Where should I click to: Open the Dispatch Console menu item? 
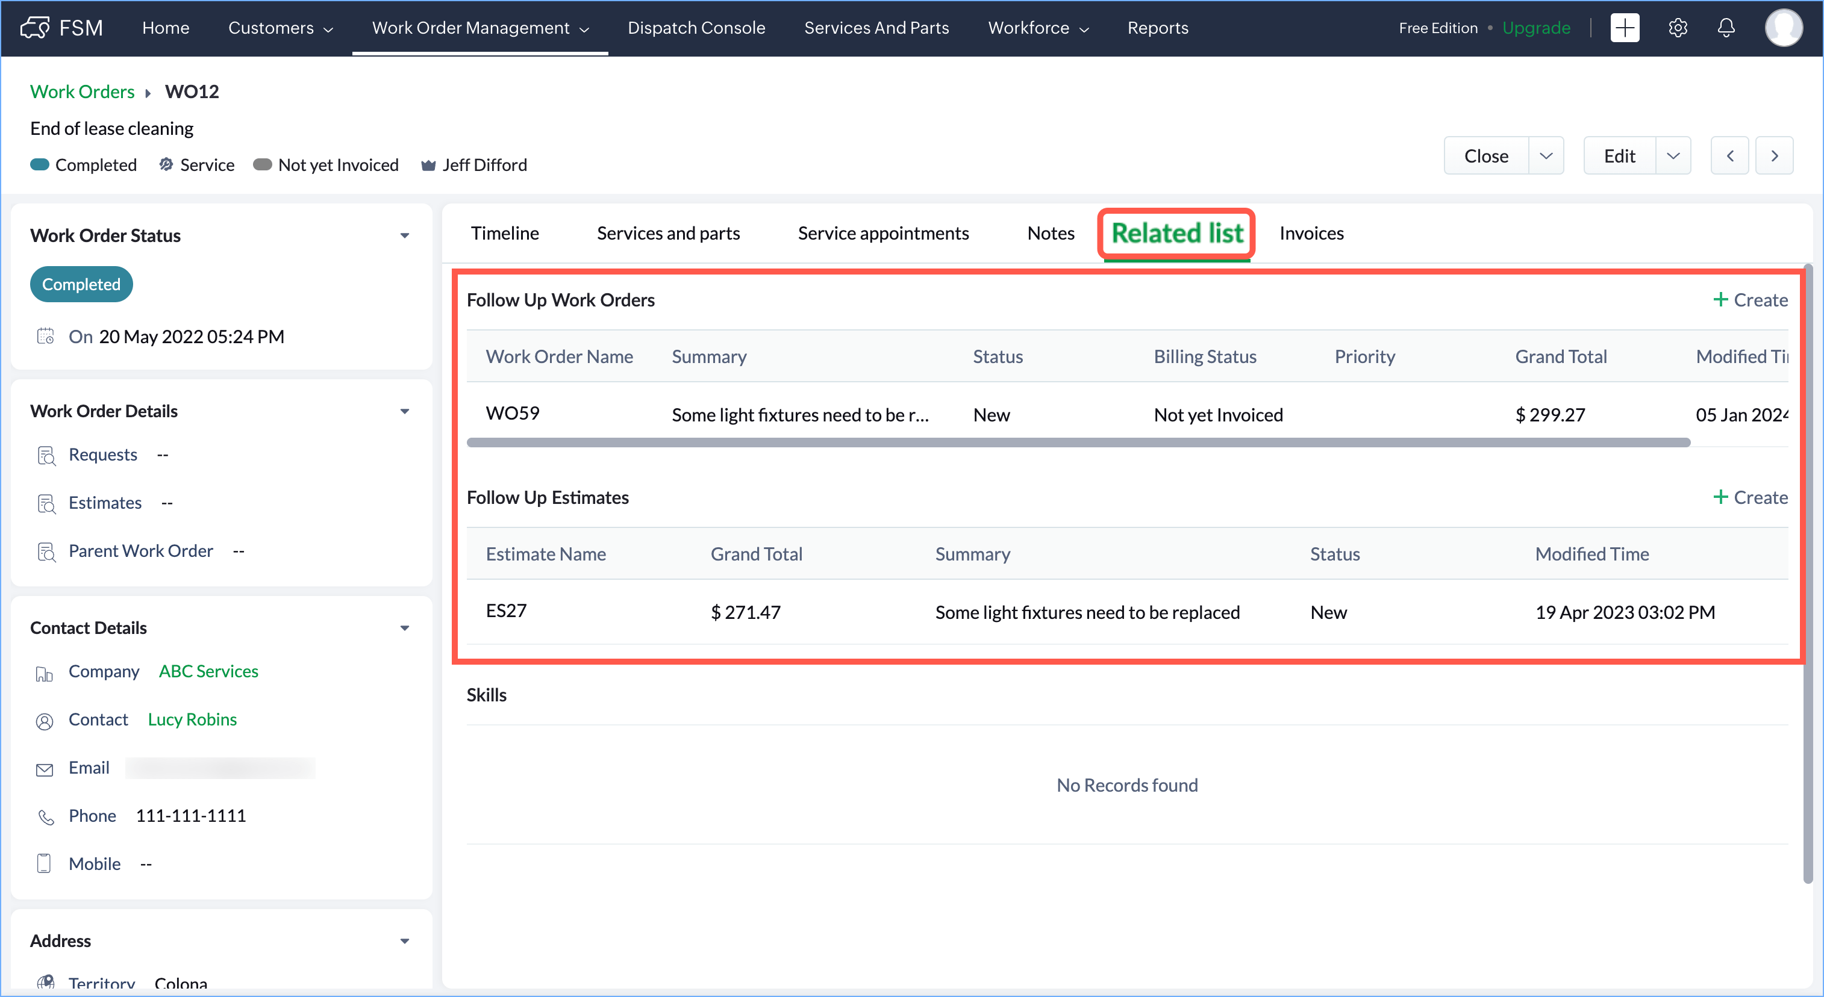pos(696,28)
